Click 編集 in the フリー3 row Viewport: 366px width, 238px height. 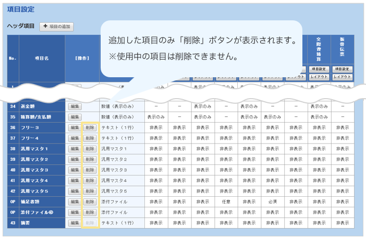click(75, 128)
